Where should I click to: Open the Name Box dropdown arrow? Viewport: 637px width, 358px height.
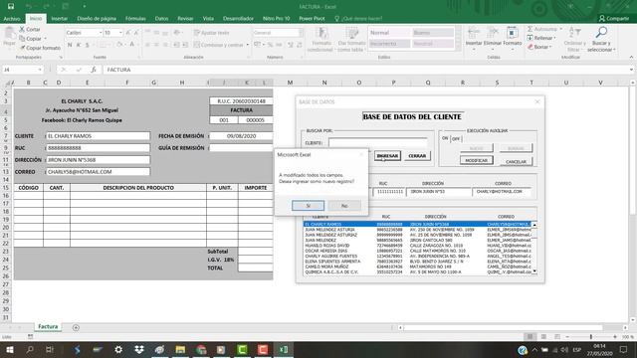(40, 70)
